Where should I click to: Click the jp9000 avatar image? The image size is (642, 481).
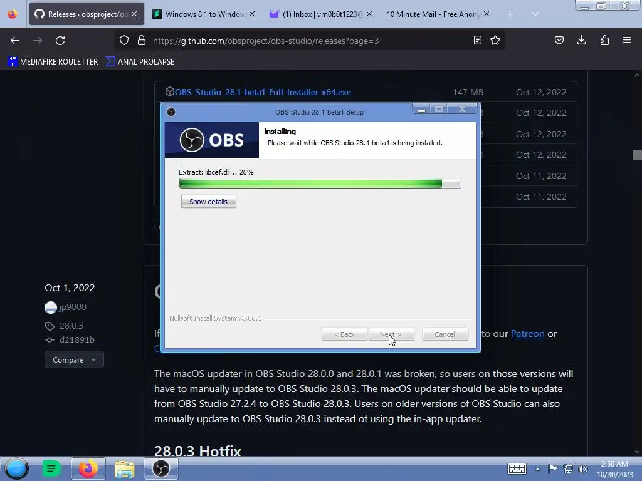point(50,307)
